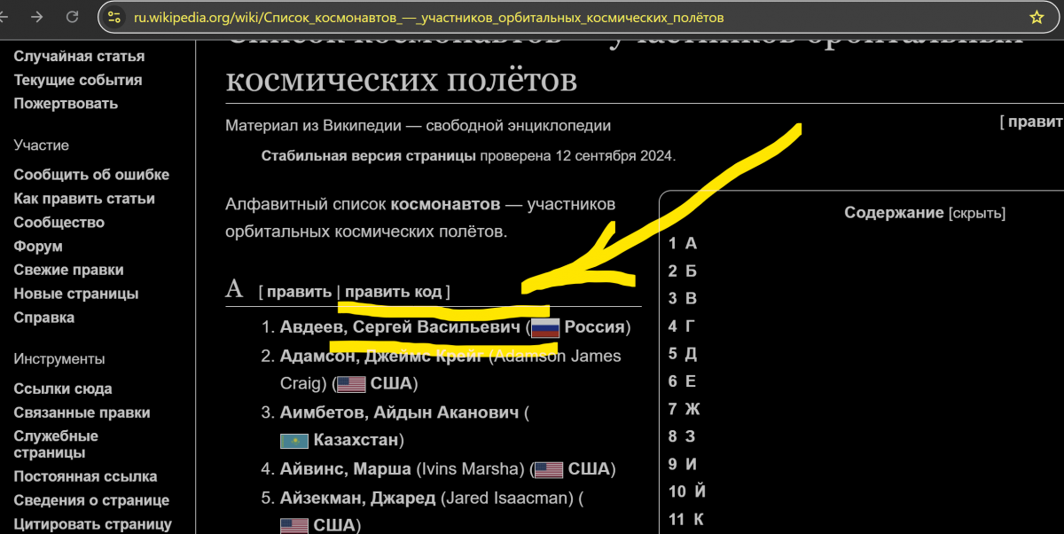Click the Россия country link
1064x534 pixels.
pyautogui.click(x=594, y=327)
